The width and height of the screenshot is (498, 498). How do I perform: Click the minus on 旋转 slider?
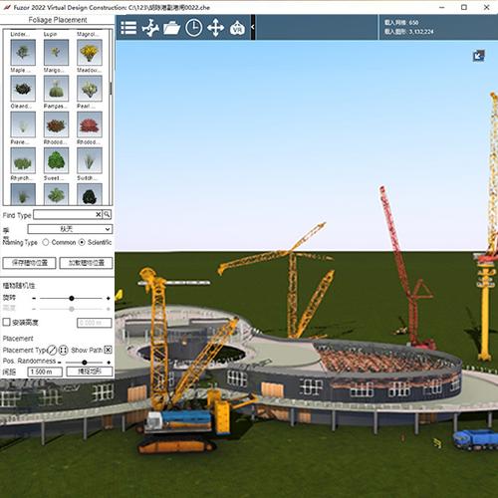(34, 298)
